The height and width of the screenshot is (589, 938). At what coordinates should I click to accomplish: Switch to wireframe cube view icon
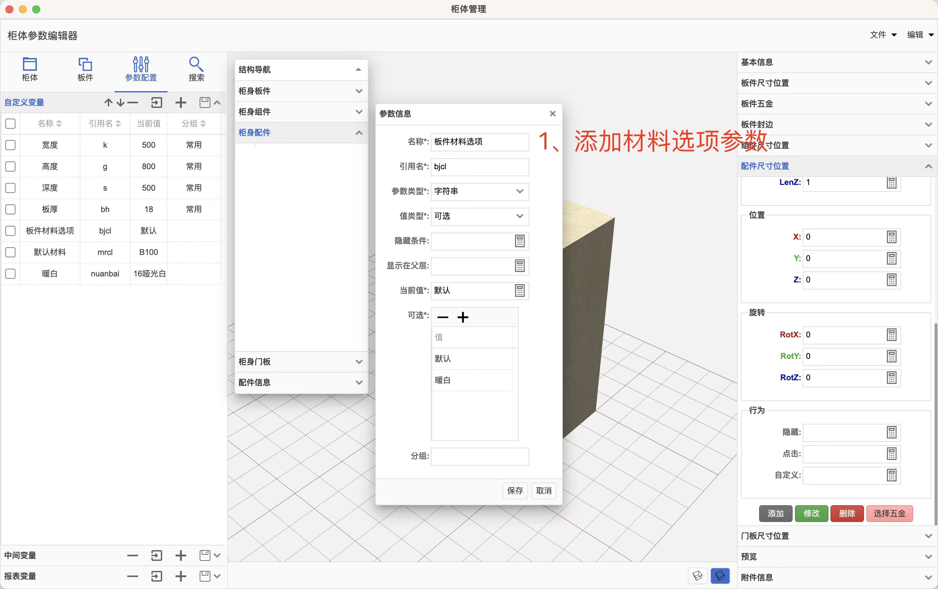coord(697,576)
